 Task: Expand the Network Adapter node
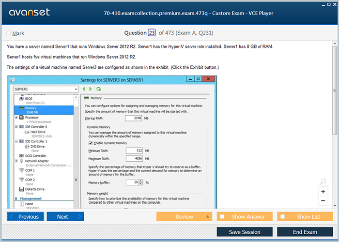point(16,161)
